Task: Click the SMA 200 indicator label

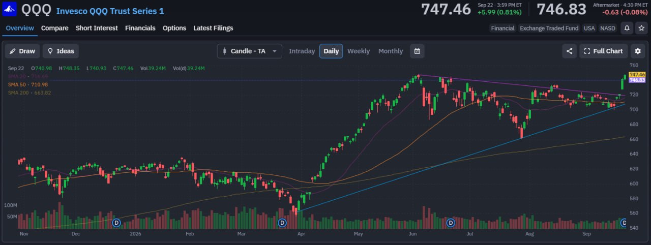Action: [29, 93]
